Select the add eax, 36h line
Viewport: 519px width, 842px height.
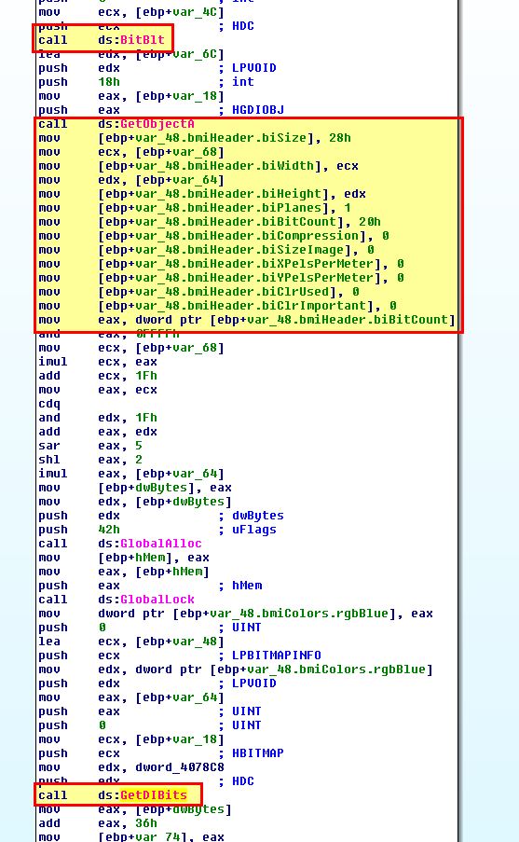[x=98, y=822]
